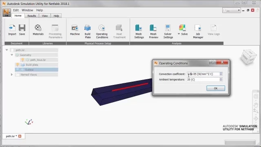Open the Window menu

27,10
